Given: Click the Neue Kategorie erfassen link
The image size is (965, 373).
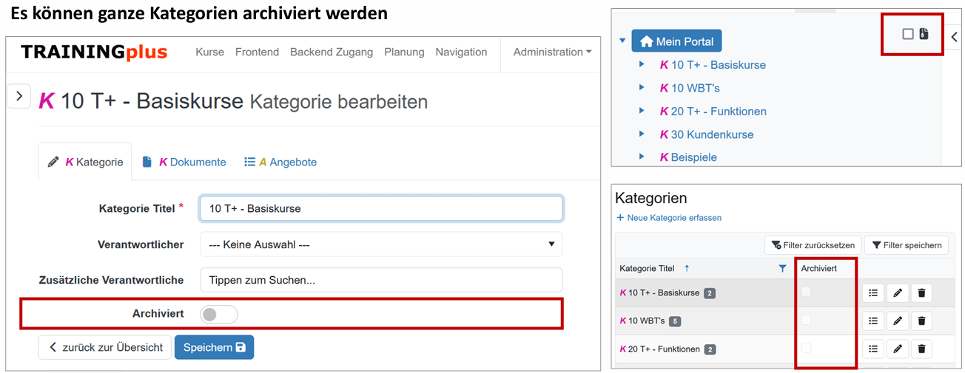Looking at the screenshot, I should tap(669, 218).
